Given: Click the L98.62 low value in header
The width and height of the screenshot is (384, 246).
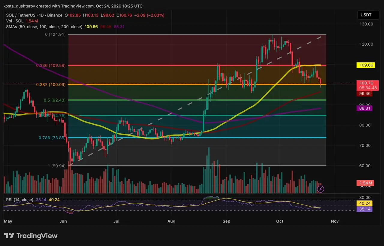Looking at the screenshot, I should [108, 15].
